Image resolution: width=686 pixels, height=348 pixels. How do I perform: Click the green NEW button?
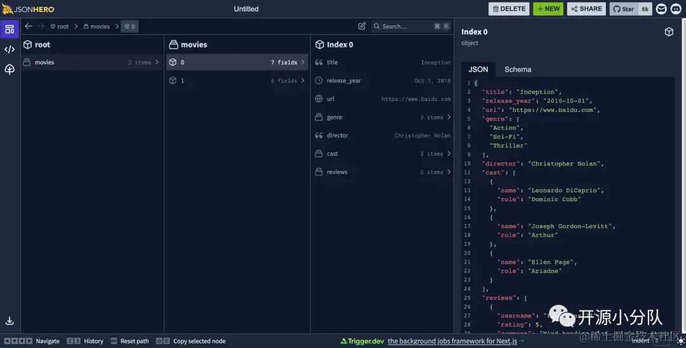point(548,9)
